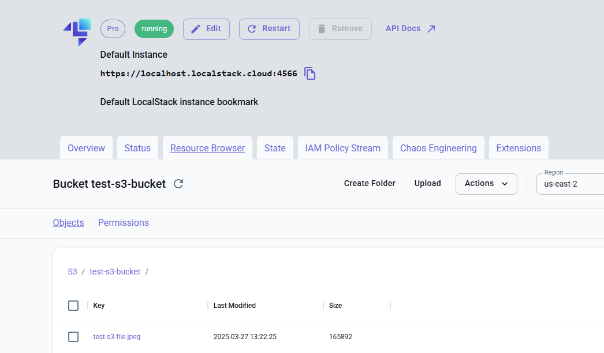This screenshot has width=604, height=353.
Task: Click the LocalStack logo icon
Action: 77,32
